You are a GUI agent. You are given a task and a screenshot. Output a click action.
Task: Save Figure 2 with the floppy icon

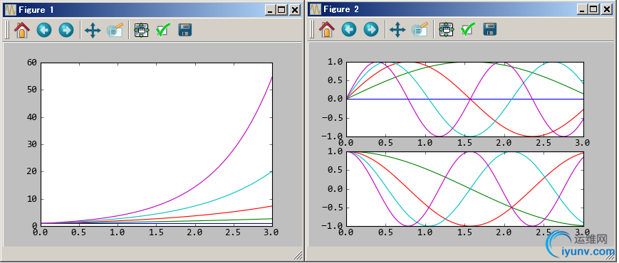pyautogui.click(x=490, y=30)
